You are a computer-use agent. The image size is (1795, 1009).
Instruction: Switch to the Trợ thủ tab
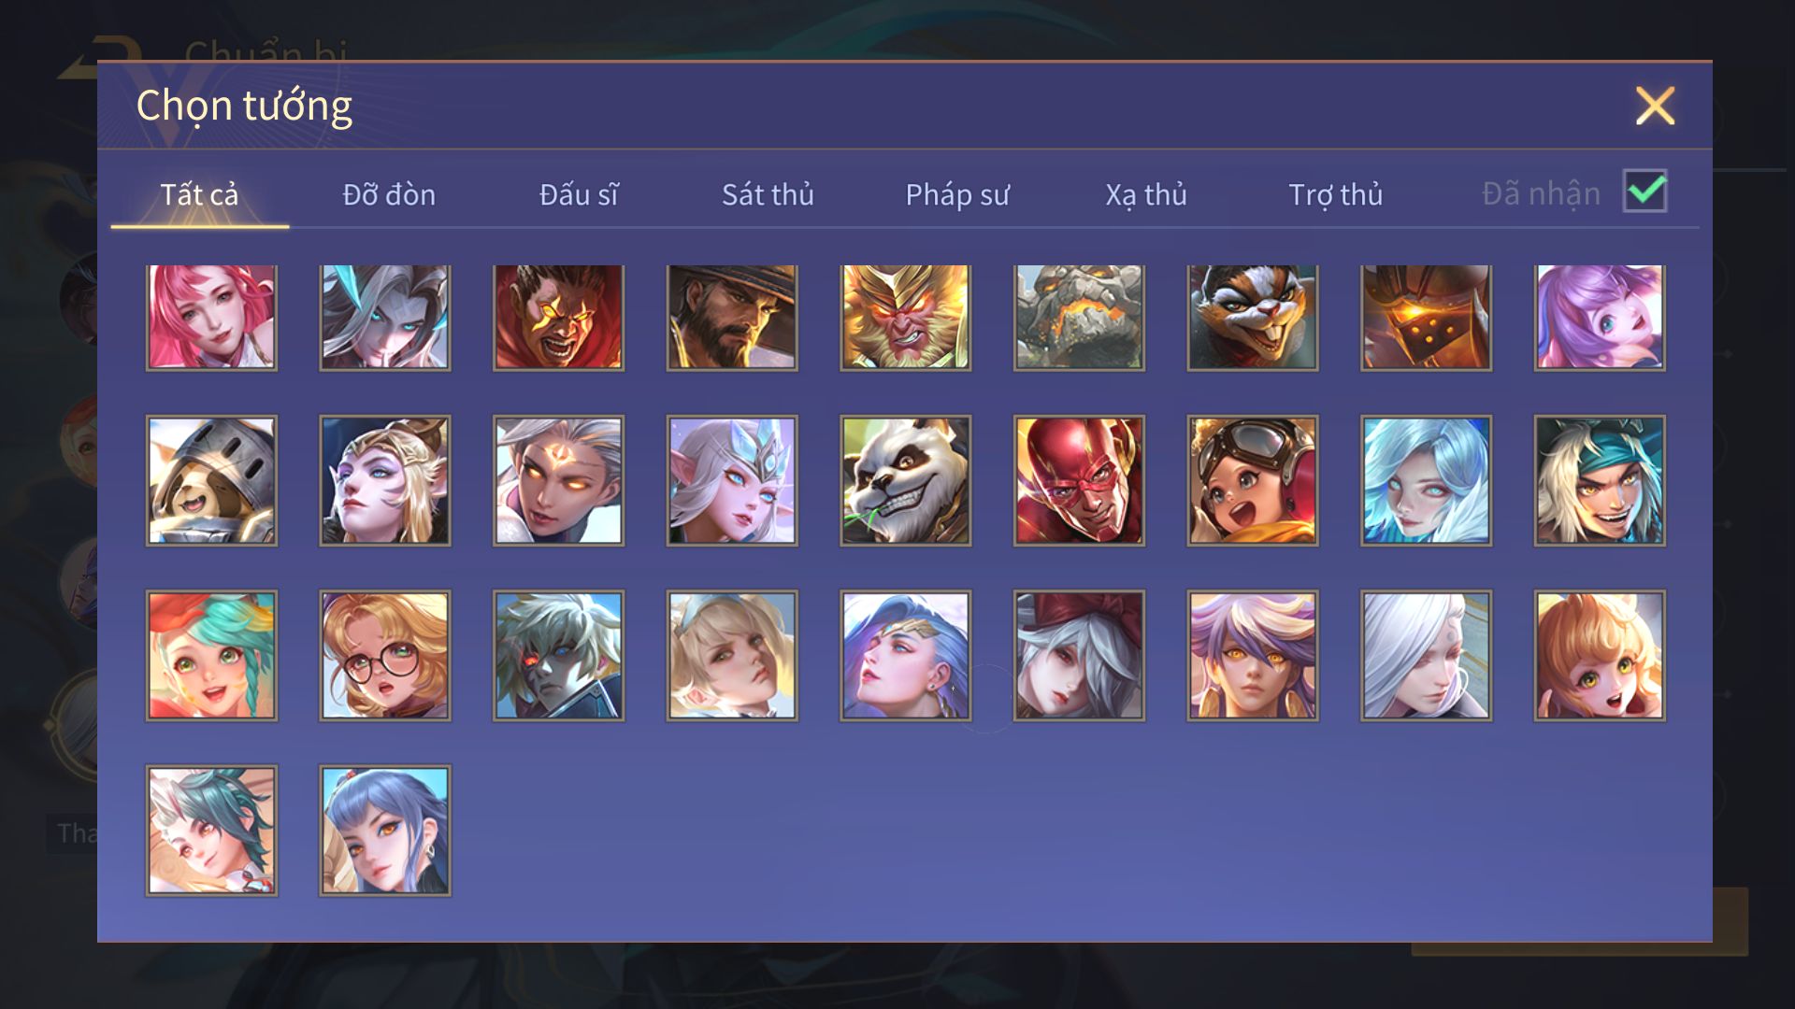point(1335,194)
